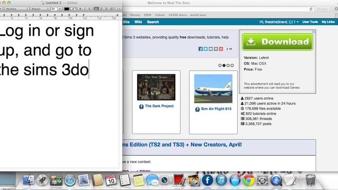Open Messages speech bubble in dock
The image size is (338, 190).
(x=152, y=180)
